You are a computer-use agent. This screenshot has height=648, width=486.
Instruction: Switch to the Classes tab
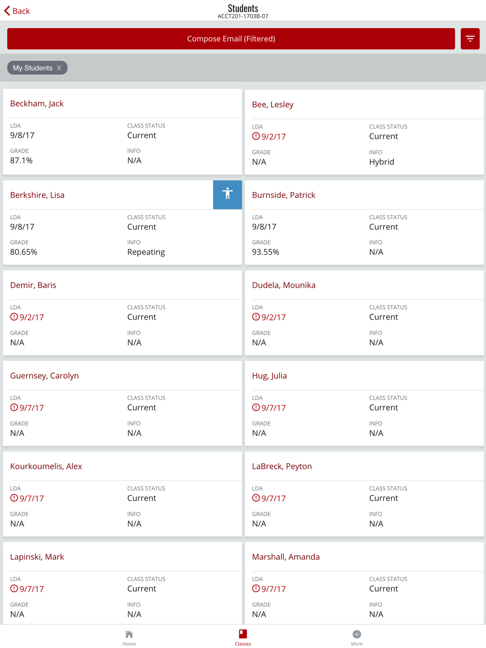point(243,637)
